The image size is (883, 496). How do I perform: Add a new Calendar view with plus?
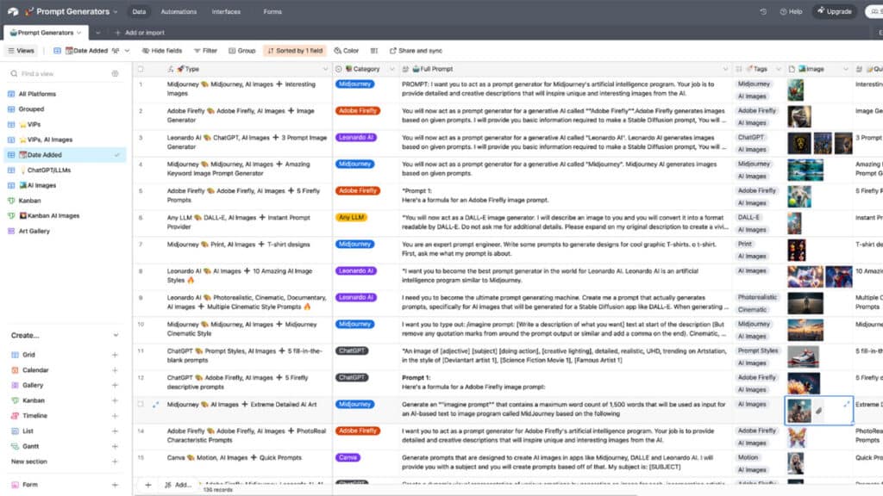tap(115, 370)
